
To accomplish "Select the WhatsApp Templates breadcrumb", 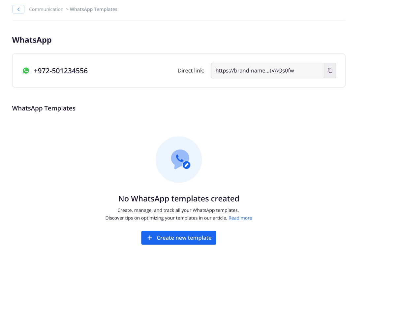I will coord(94,9).
